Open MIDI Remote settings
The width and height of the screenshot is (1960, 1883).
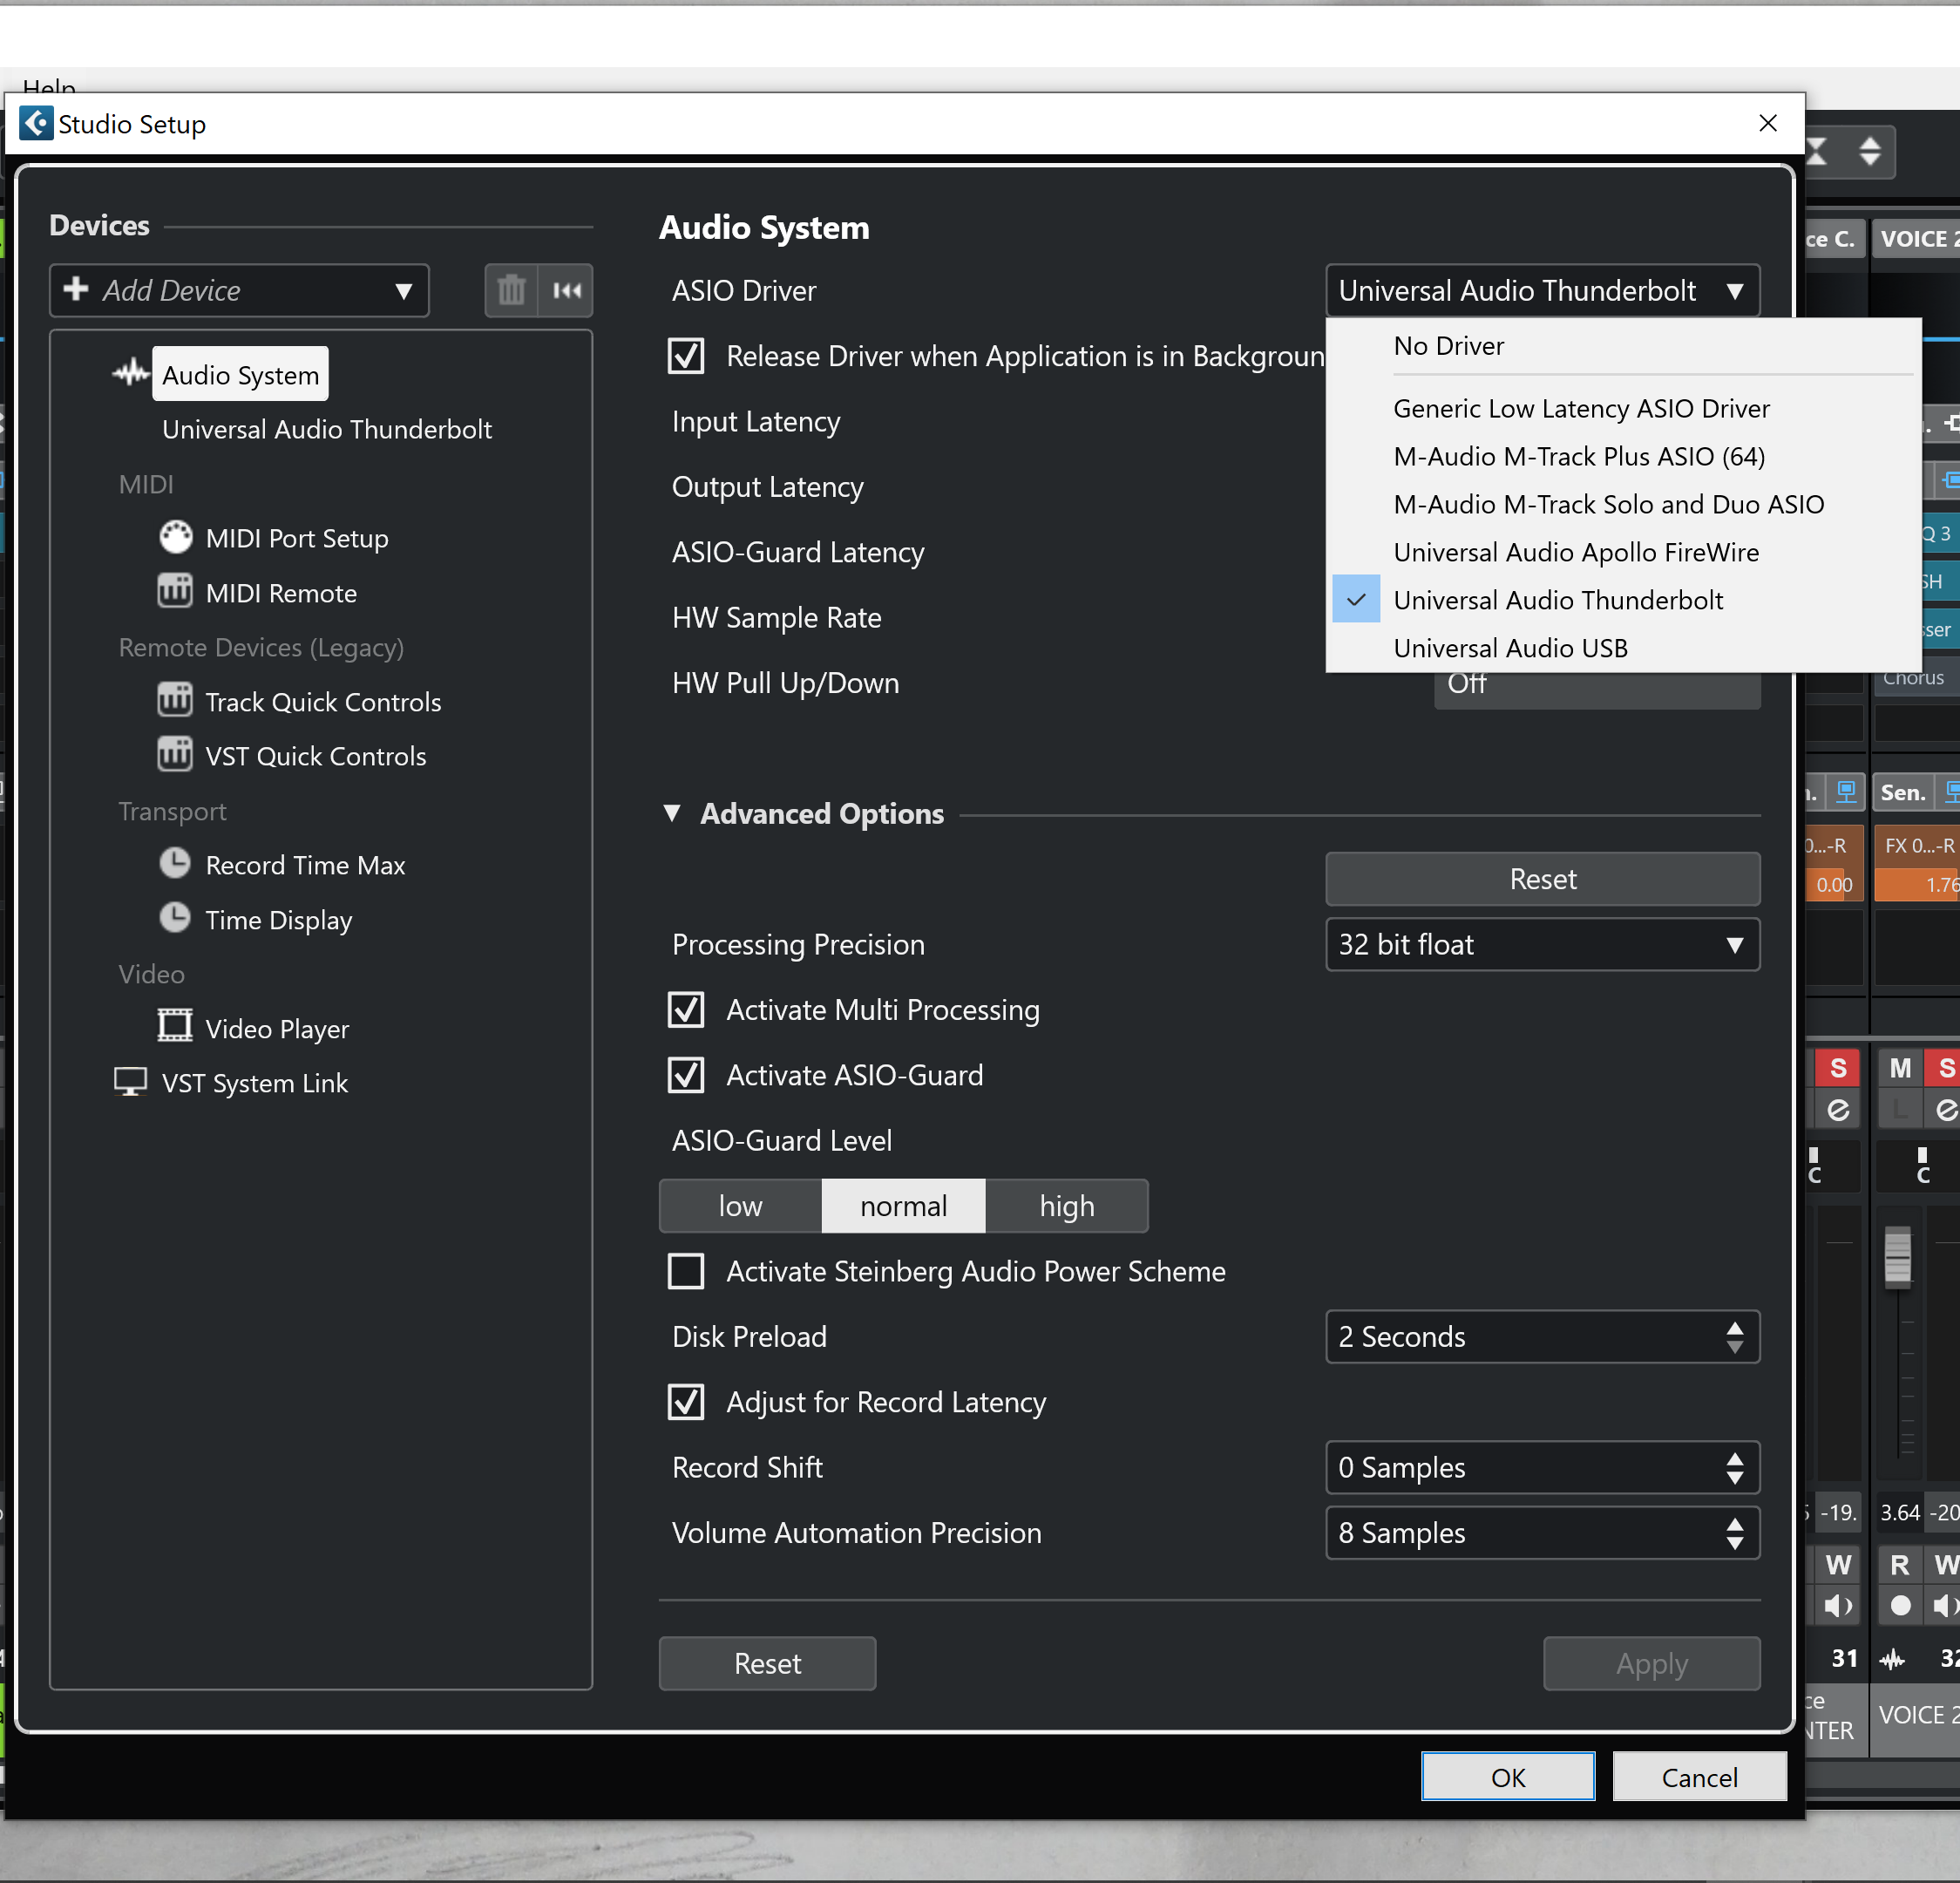click(280, 594)
